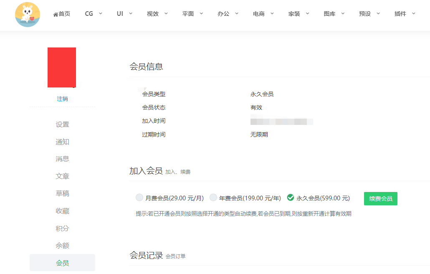
Task: Open the 平面 menu
Action: pos(188,14)
